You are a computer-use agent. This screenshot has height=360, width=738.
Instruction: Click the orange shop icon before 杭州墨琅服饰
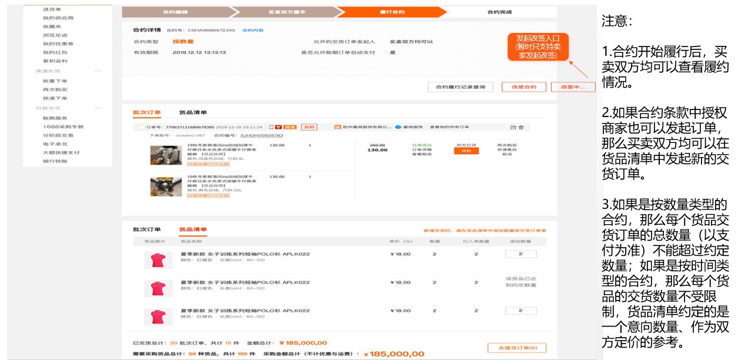[x=337, y=127]
